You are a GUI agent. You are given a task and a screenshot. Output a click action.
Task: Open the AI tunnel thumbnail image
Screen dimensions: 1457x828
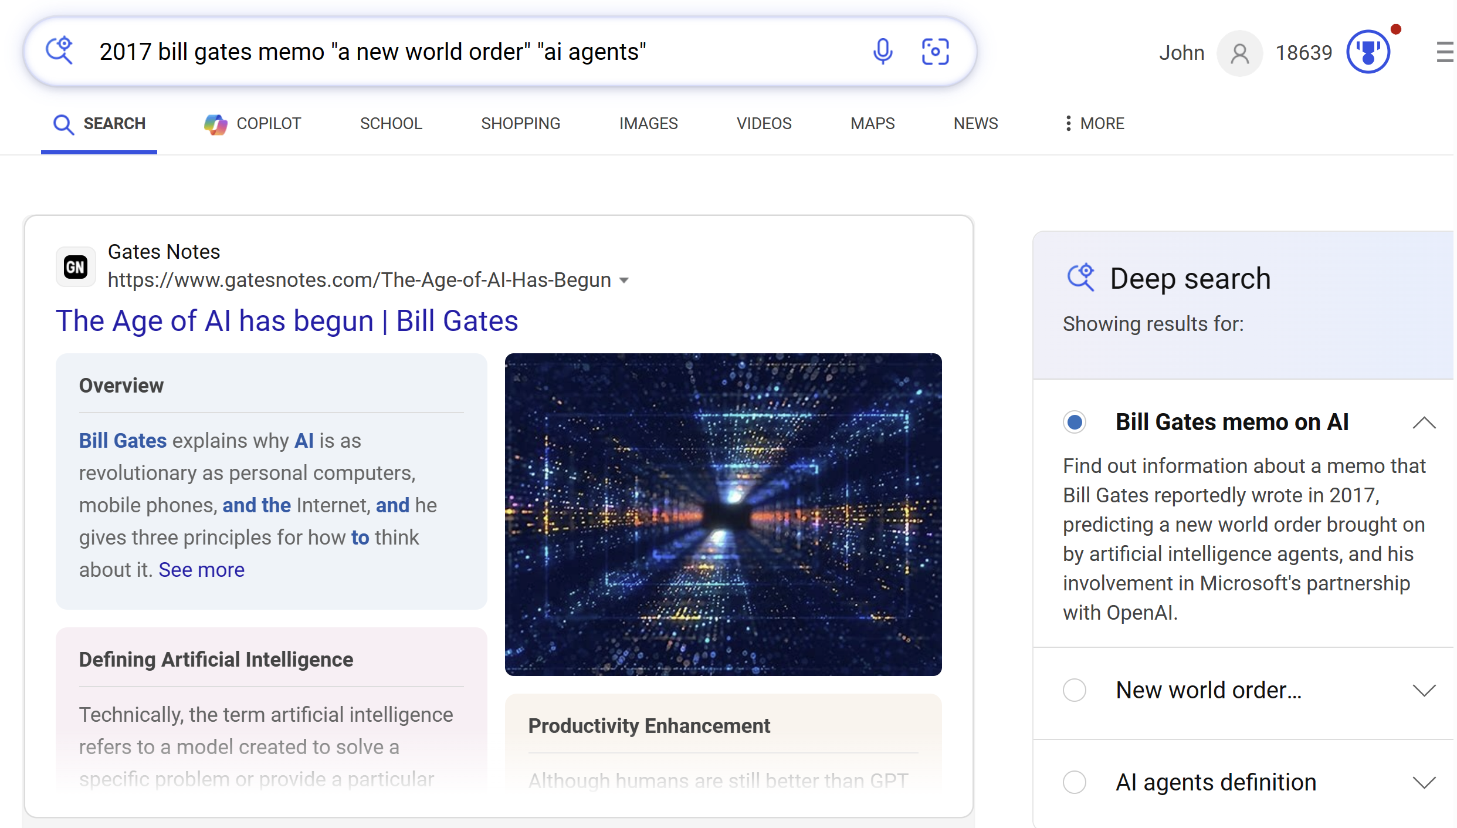[723, 514]
